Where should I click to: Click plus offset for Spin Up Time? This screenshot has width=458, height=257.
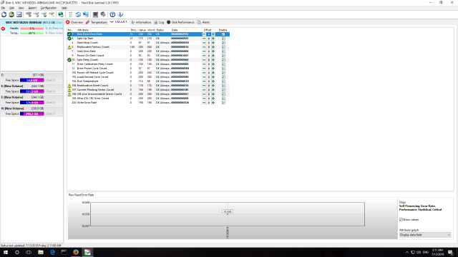[213, 39]
